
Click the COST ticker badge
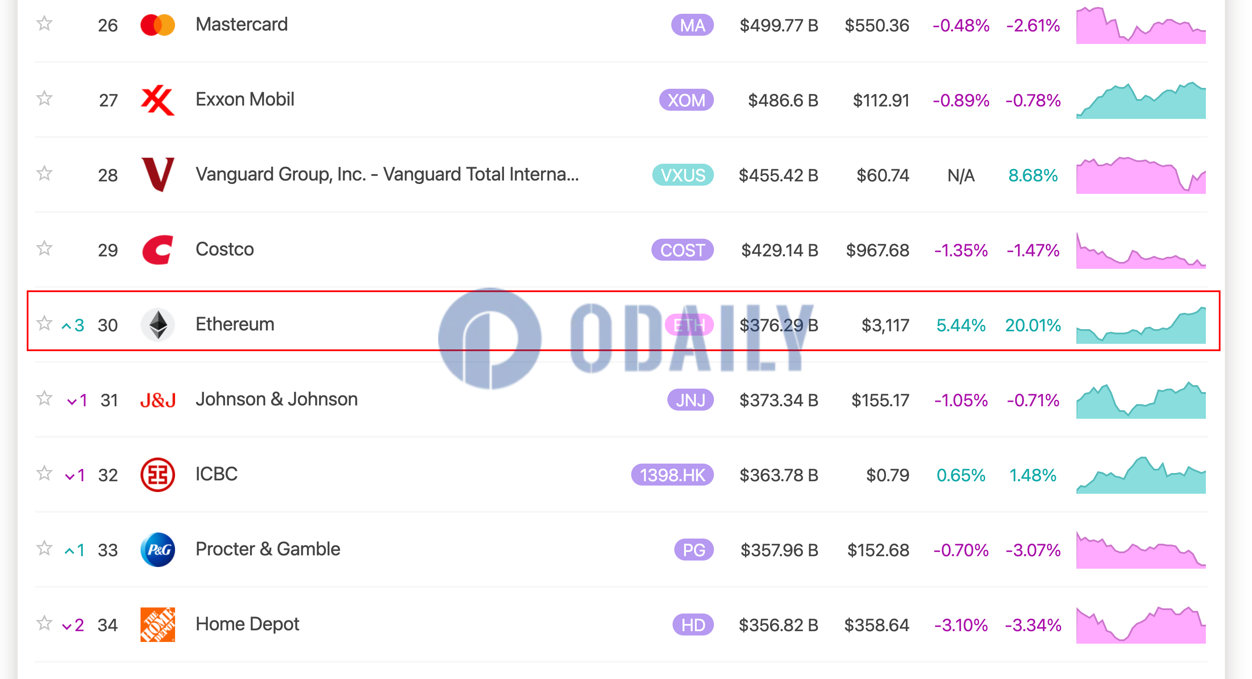click(682, 250)
